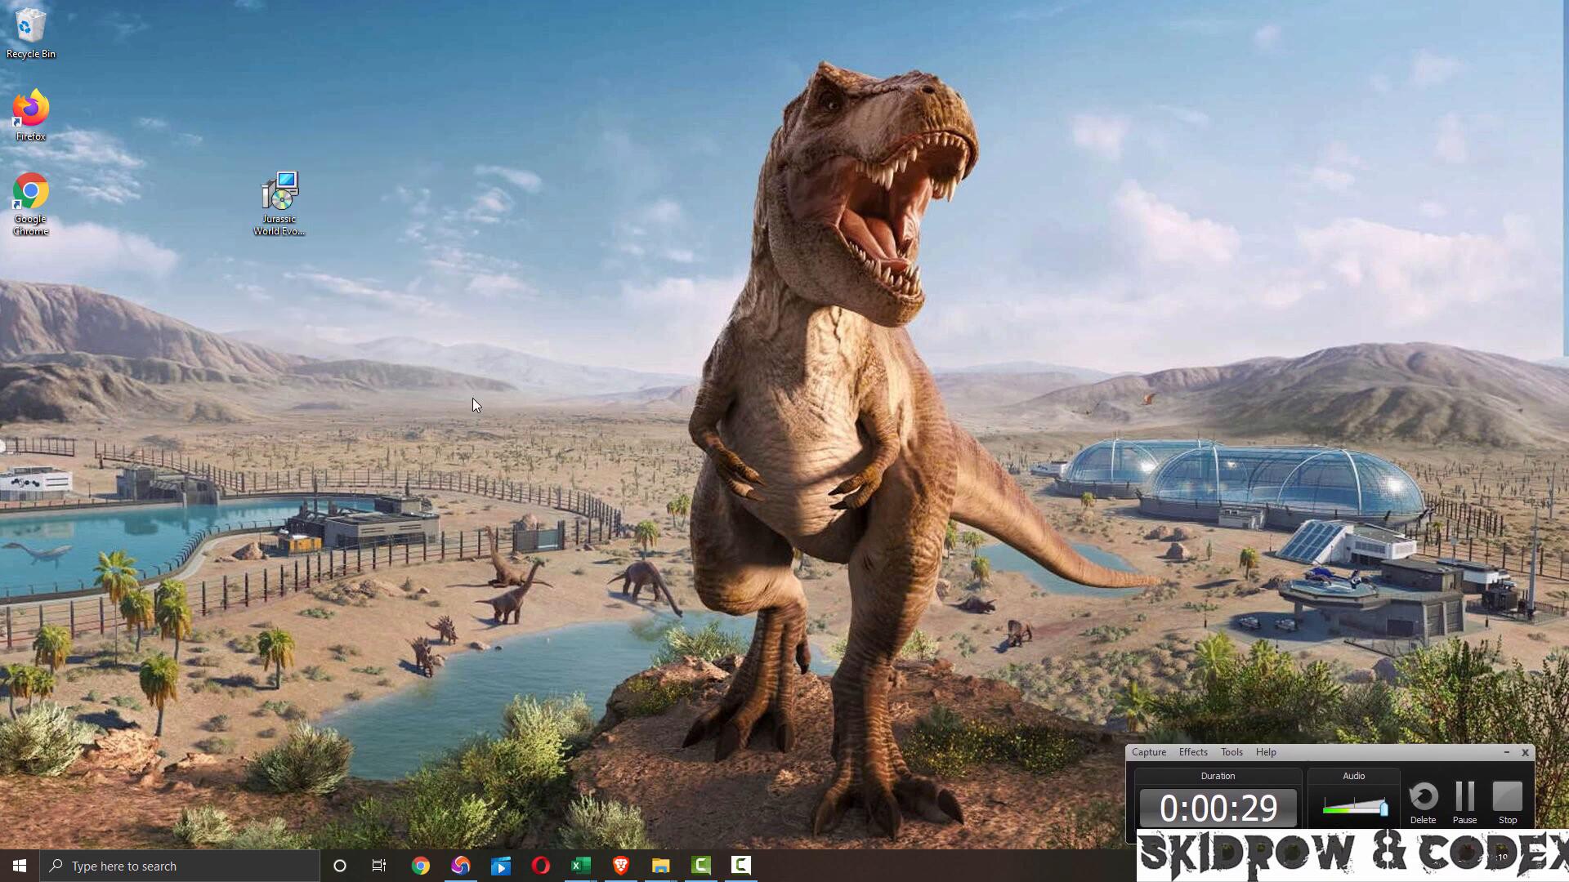Click the Delete recording icon
The image size is (1569, 882).
[x=1423, y=797]
